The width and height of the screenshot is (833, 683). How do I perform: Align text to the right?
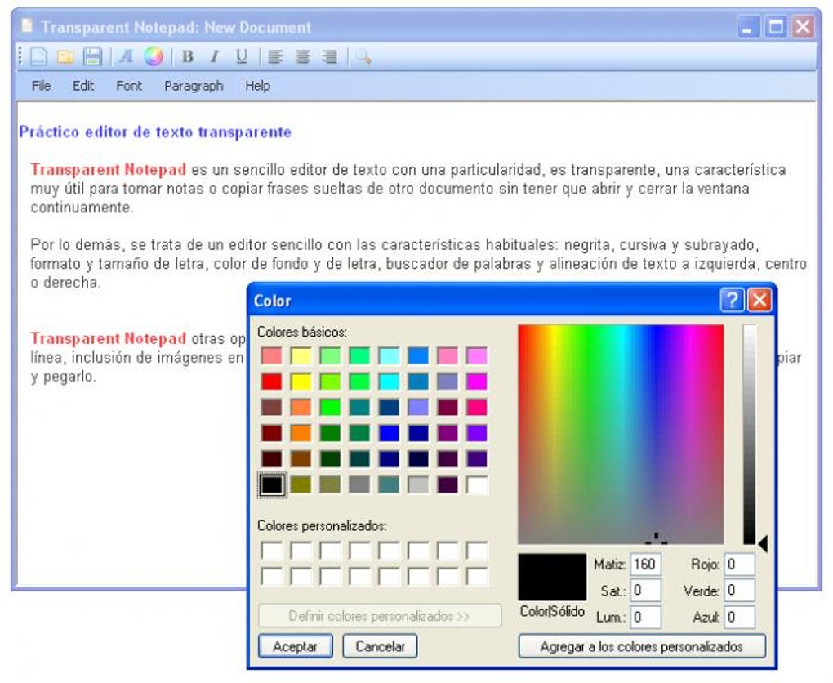[329, 56]
